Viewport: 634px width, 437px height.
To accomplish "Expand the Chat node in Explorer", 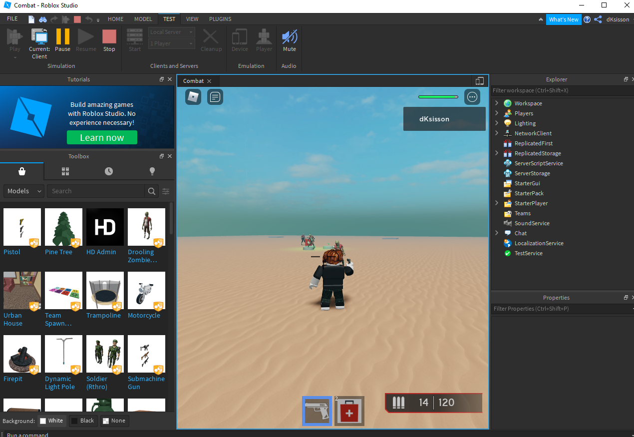I will [x=497, y=233].
